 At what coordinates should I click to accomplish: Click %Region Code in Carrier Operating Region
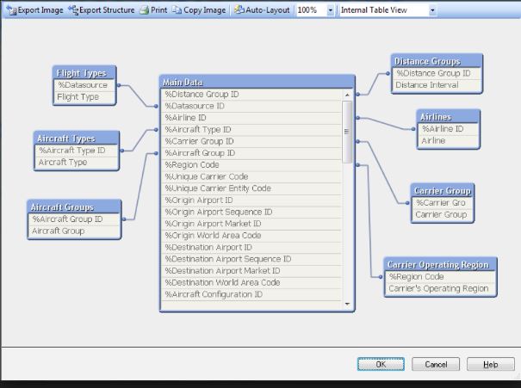point(440,277)
